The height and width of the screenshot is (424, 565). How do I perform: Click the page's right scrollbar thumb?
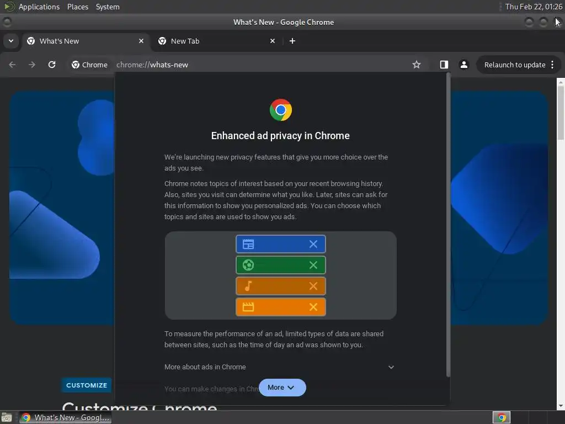click(561, 113)
